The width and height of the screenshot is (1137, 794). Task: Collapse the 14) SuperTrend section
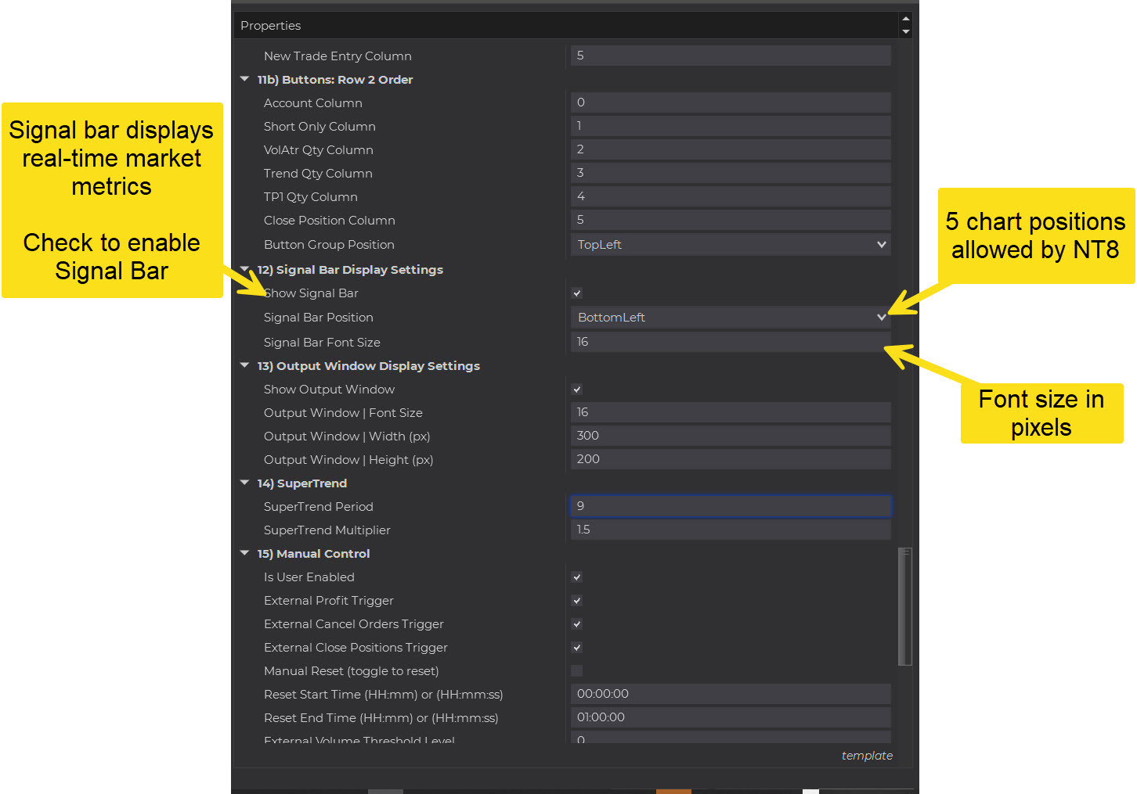[x=244, y=483]
